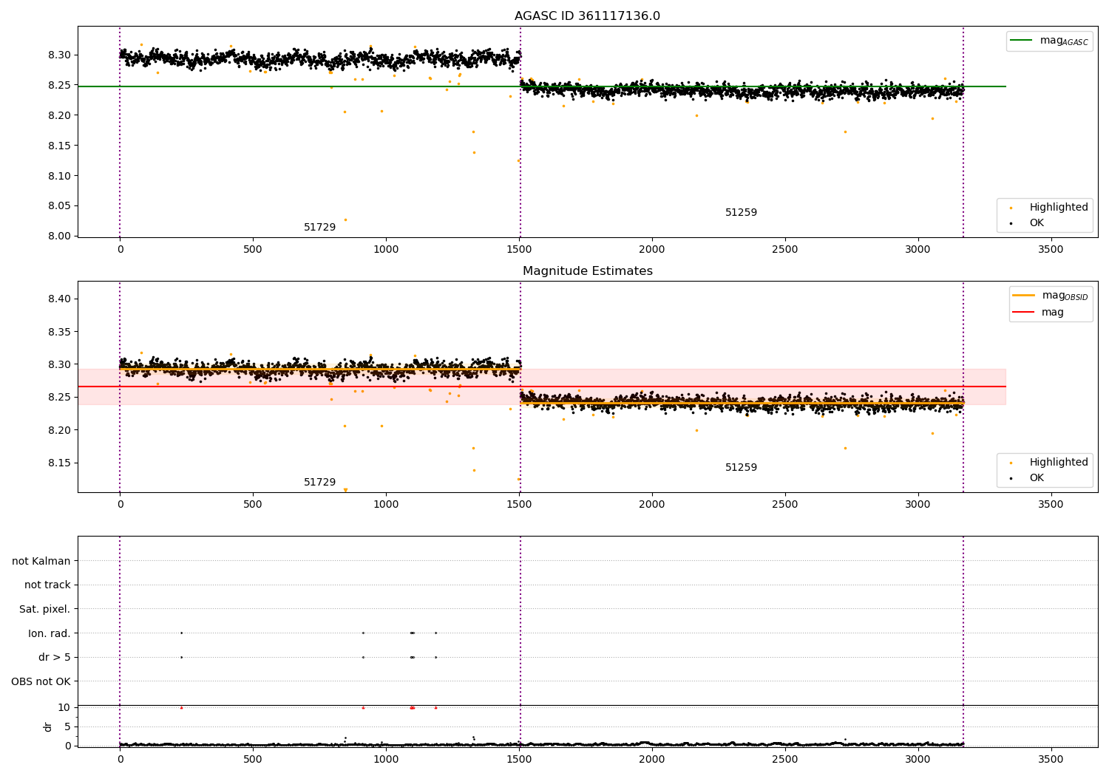Select the orange mag OBSID legend line
This screenshot has width=1109, height=776.
[x=1024, y=296]
